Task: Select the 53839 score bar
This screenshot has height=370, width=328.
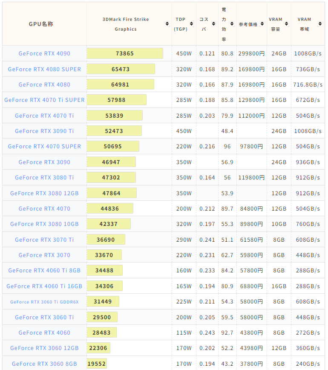Action: [x=115, y=116]
